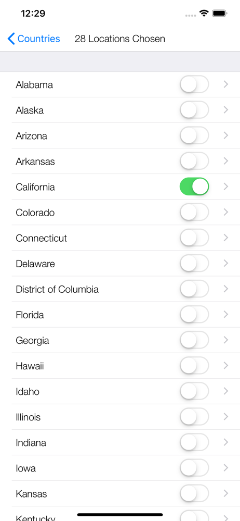The height and width of the screenshot is (521, 240).
Task: Open Alabama sub-locations via chevron
Action: [226, 84]
